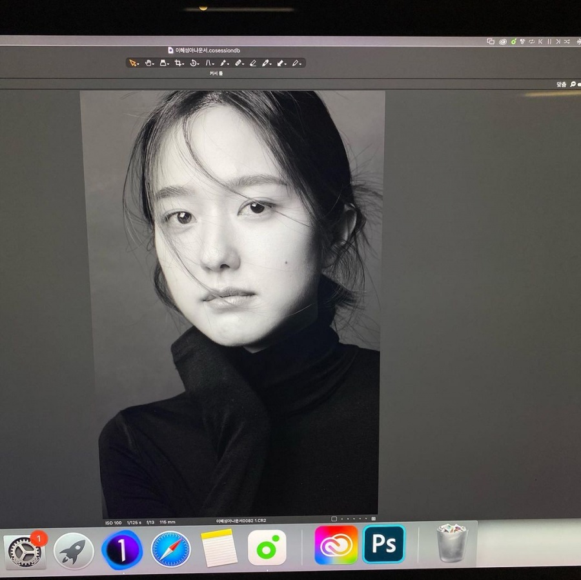
Task: Select the Draw Mask brush tool
Action: 223,63
